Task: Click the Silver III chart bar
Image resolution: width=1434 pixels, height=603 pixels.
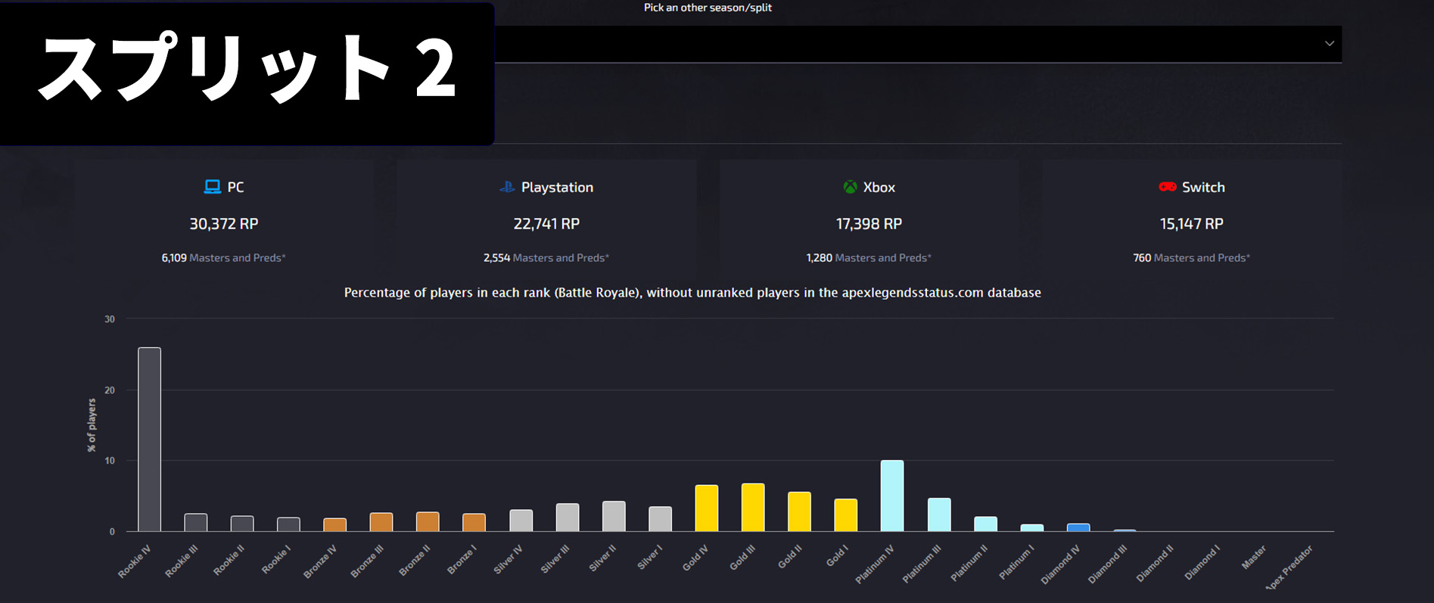Action: tap(568, 518)
